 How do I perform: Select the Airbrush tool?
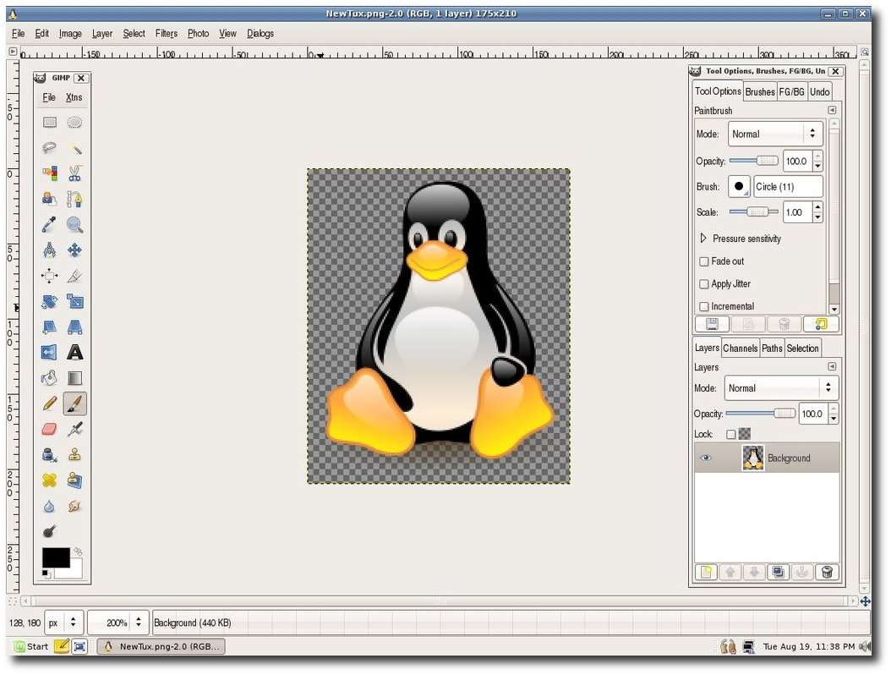[x=74, y=430]
